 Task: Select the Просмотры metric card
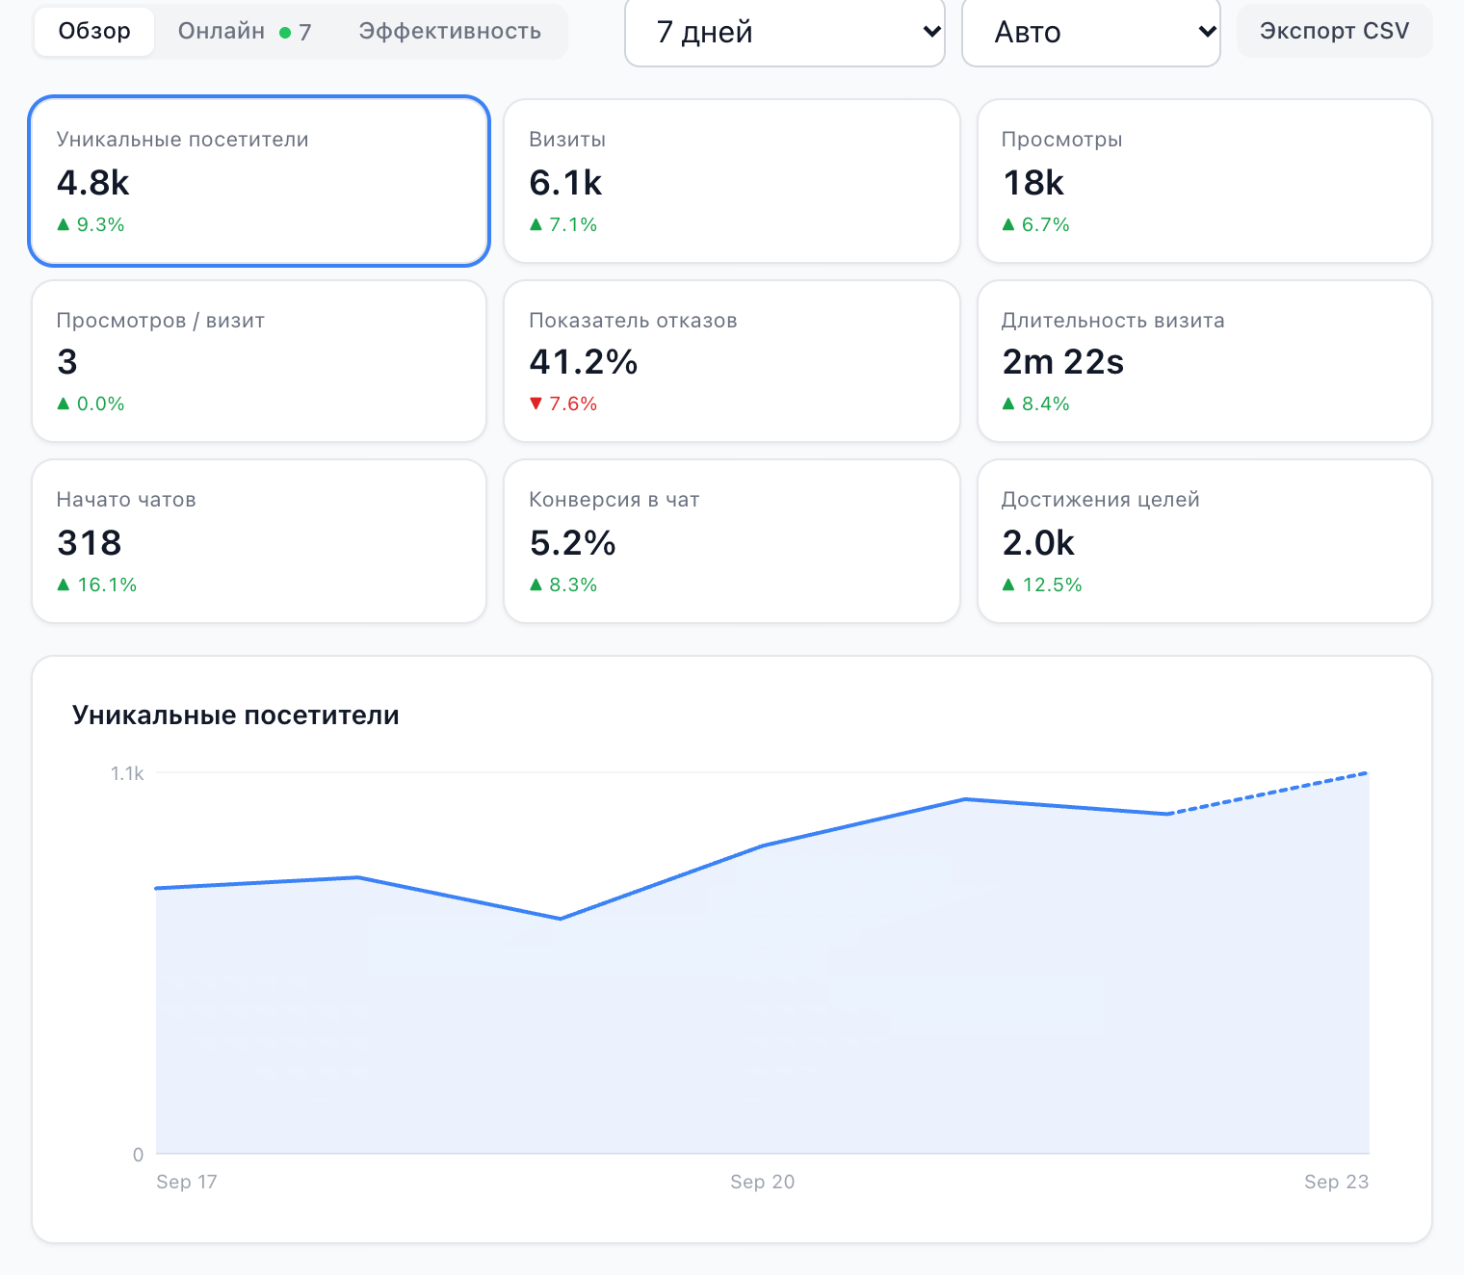pyautogui.click(x=1205, y=180)
